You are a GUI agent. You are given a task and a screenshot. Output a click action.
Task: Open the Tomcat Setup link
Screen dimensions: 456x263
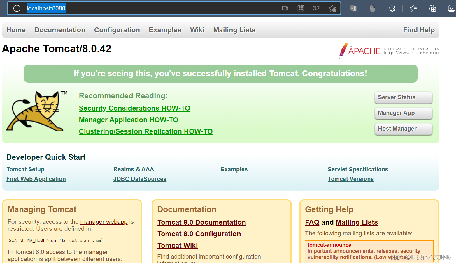(x=25, y=169)
